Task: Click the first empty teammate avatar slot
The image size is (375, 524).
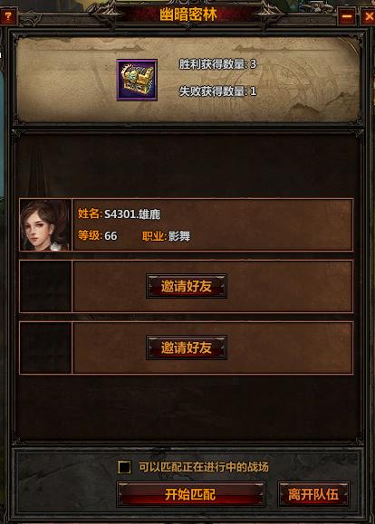Action: (x=45, y=286)
